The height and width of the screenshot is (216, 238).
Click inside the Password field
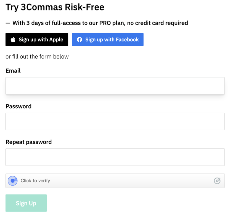(115, 121)
